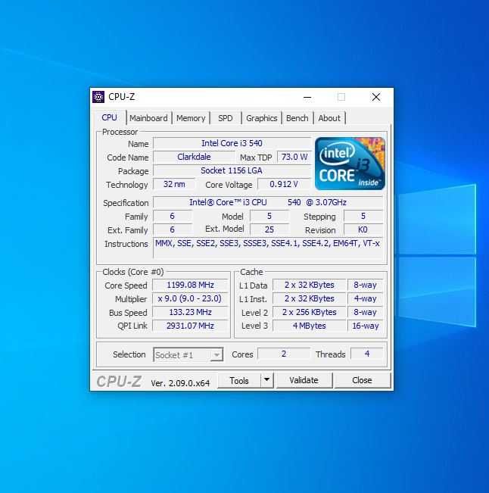Click the Ext. Model value '25'
Viewport: 489px width, 493px height.
tap(269, 229)
